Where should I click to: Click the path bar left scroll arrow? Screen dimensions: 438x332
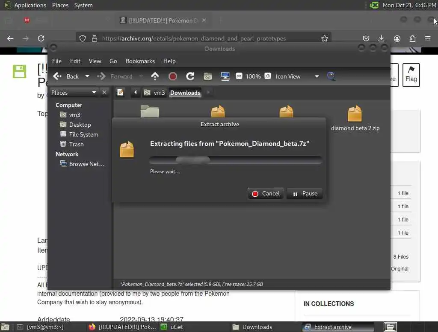(136, 92)
